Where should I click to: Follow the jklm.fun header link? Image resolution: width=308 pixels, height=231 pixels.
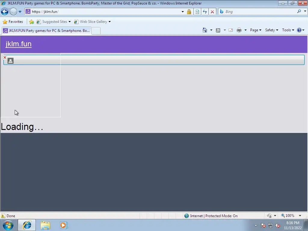click(x=18, y=44)
